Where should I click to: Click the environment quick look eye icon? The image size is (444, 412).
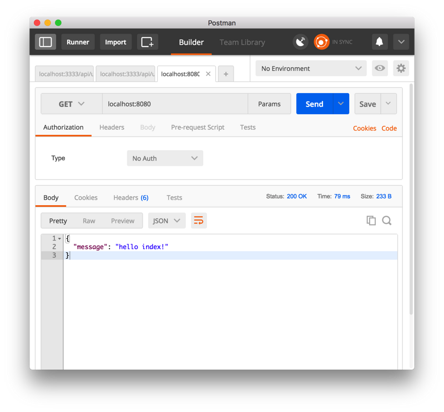pyautogui.click(x=380, y=68)
